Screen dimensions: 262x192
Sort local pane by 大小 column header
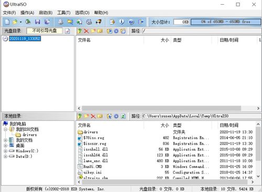[x=157, y=125]
